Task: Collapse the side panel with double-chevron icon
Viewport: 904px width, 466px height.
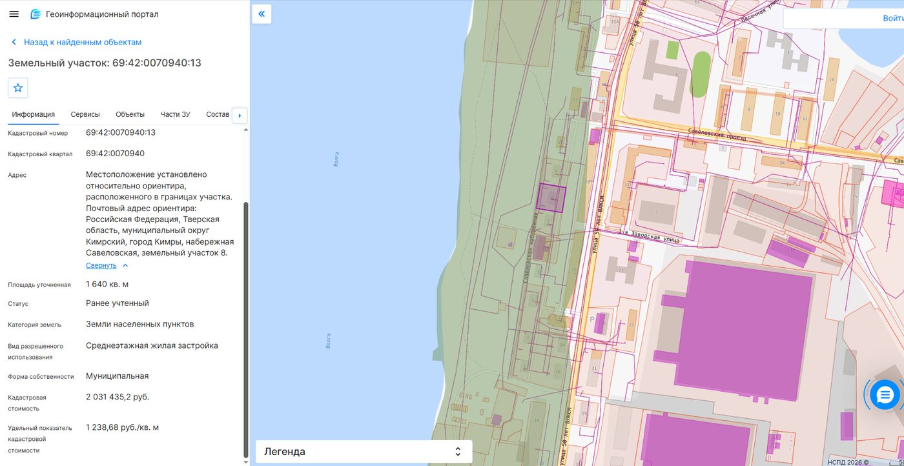Action: 262,14
